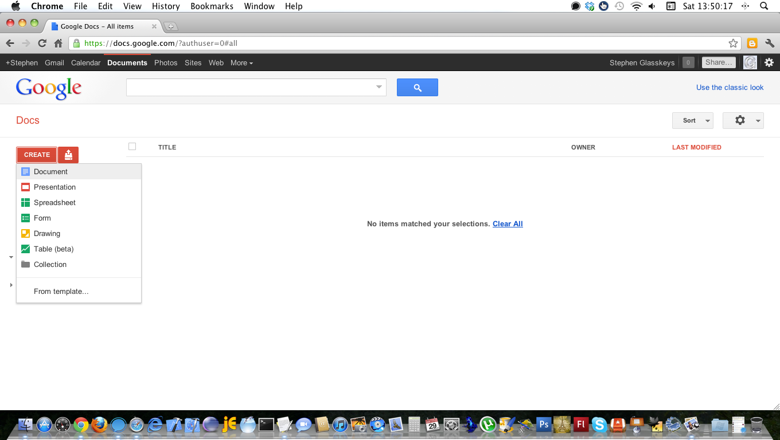The image size is (780, 440).
Task: Open Chrome wrench settings menu
Action: (x=769, y=43)
